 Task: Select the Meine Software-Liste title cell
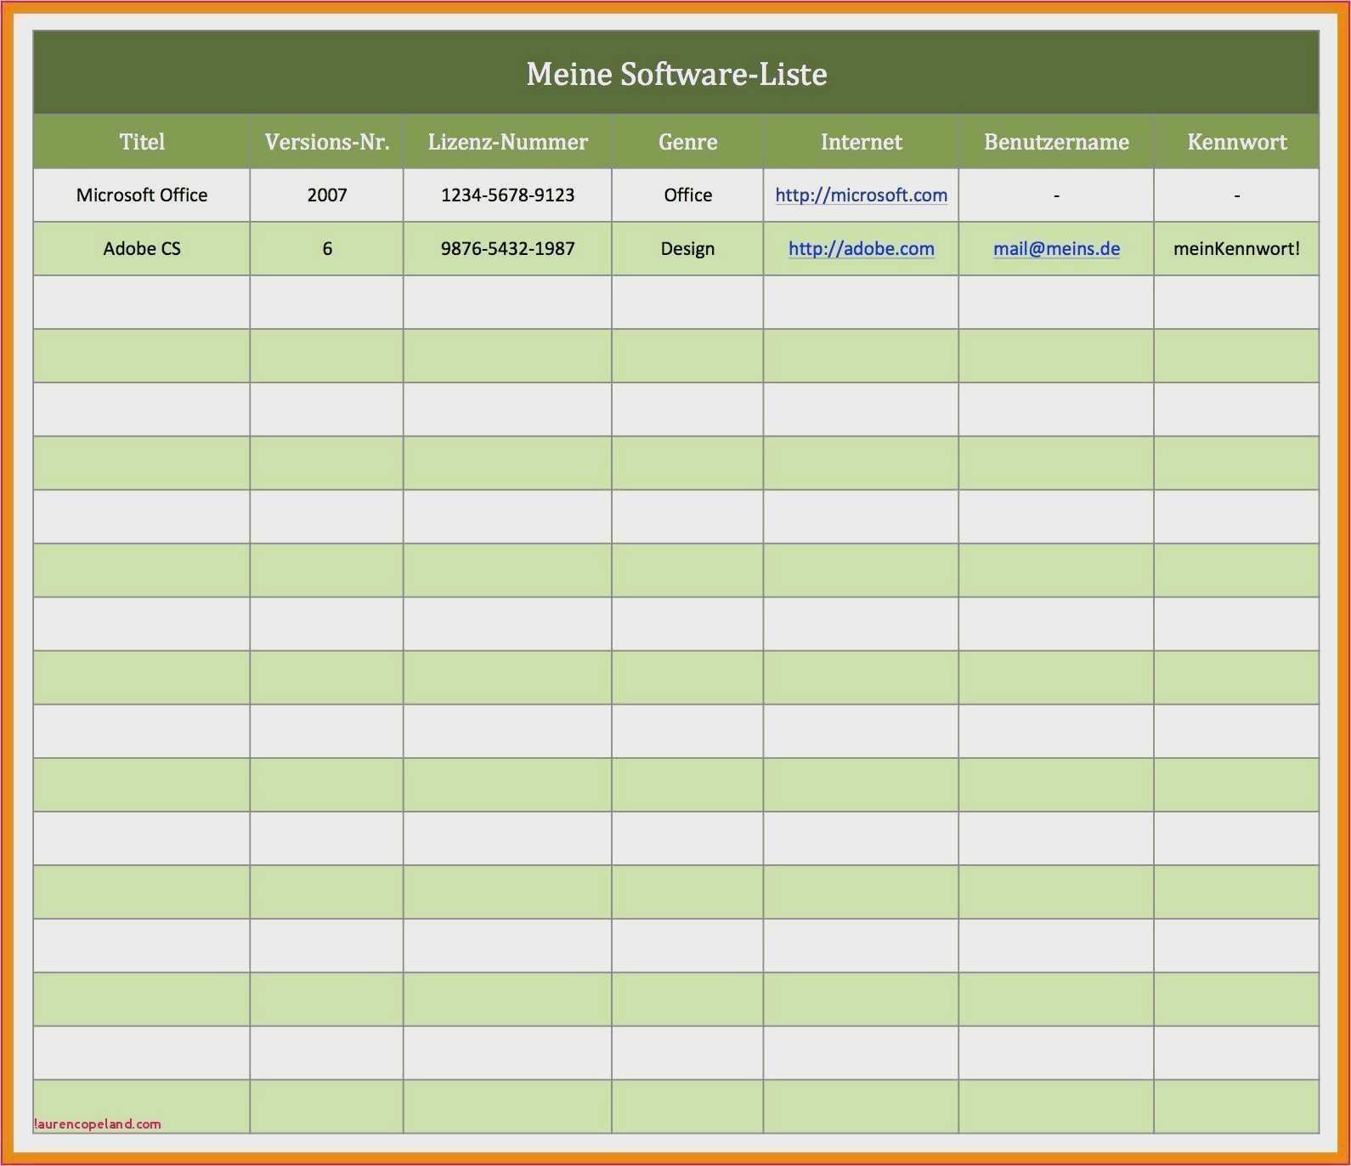click(676, 74)
